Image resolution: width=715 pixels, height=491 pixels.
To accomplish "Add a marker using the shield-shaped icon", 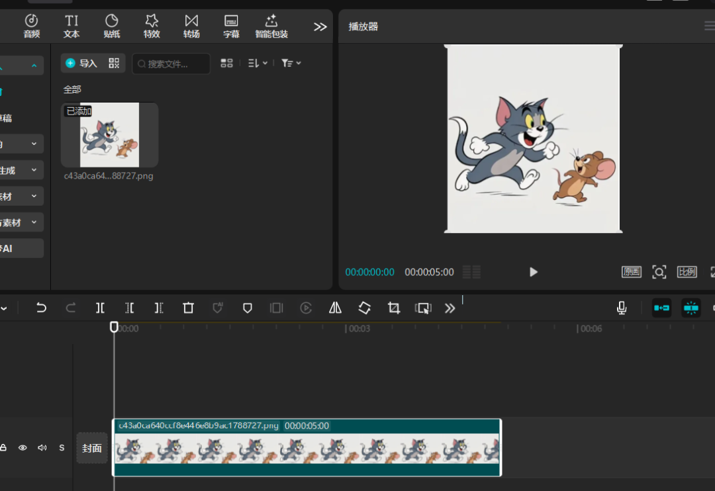I will [247, 308].
